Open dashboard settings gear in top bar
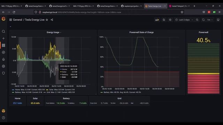 coord(170,20)
